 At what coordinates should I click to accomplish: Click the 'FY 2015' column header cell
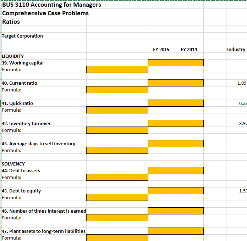click(x=161, y=49)
